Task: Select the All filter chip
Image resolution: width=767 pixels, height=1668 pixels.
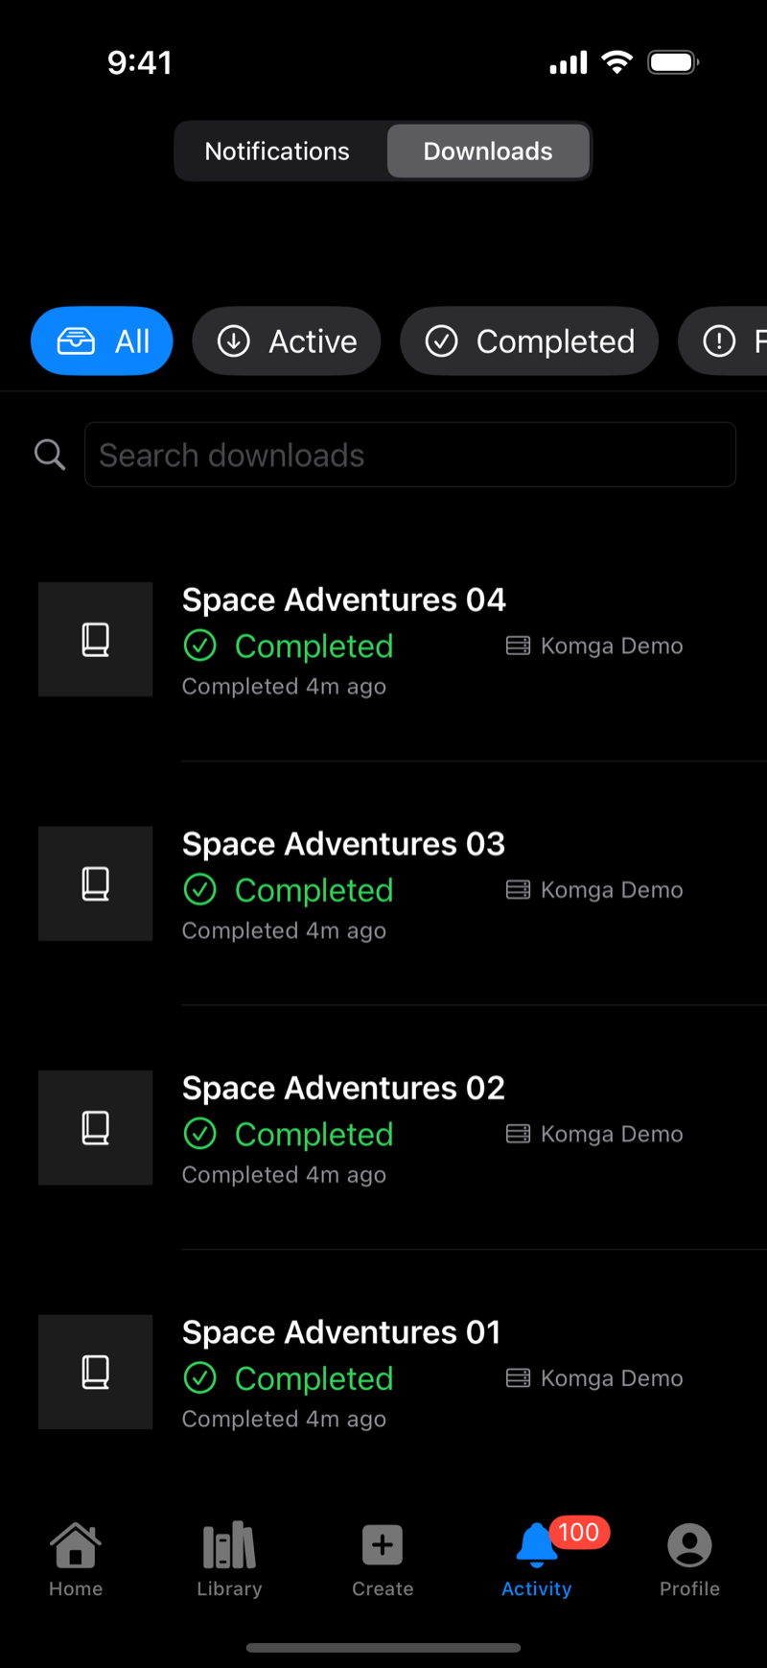Action: coord(102,341)
